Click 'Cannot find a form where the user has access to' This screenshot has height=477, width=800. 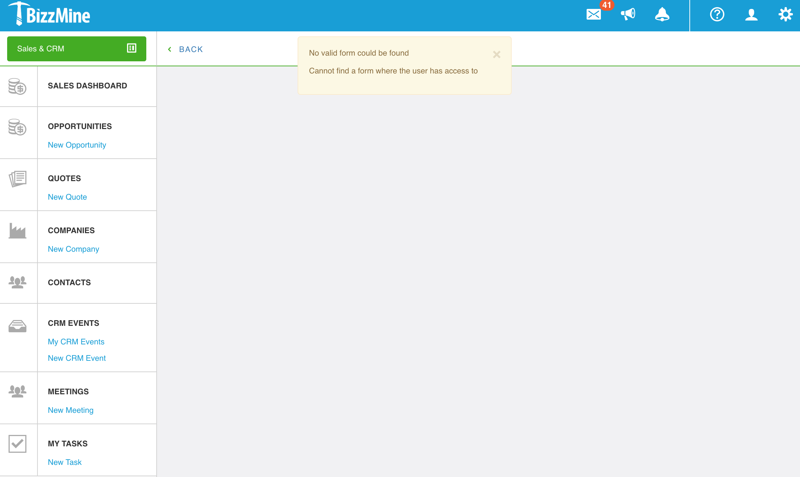pyautogui.click(x=393, y=71)
